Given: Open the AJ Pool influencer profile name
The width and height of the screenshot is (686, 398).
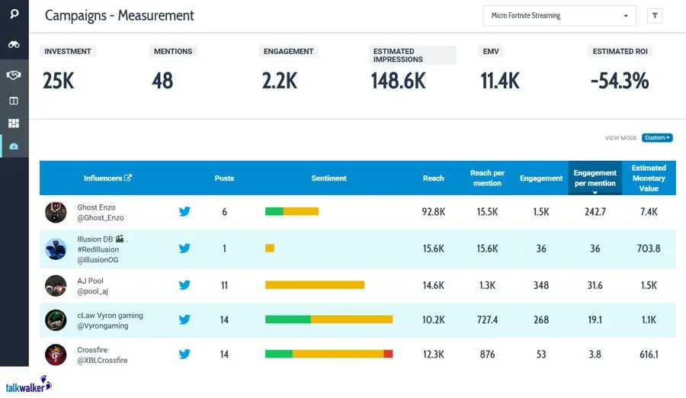Looking at the screenshot, I should click(x=90, y=281).
